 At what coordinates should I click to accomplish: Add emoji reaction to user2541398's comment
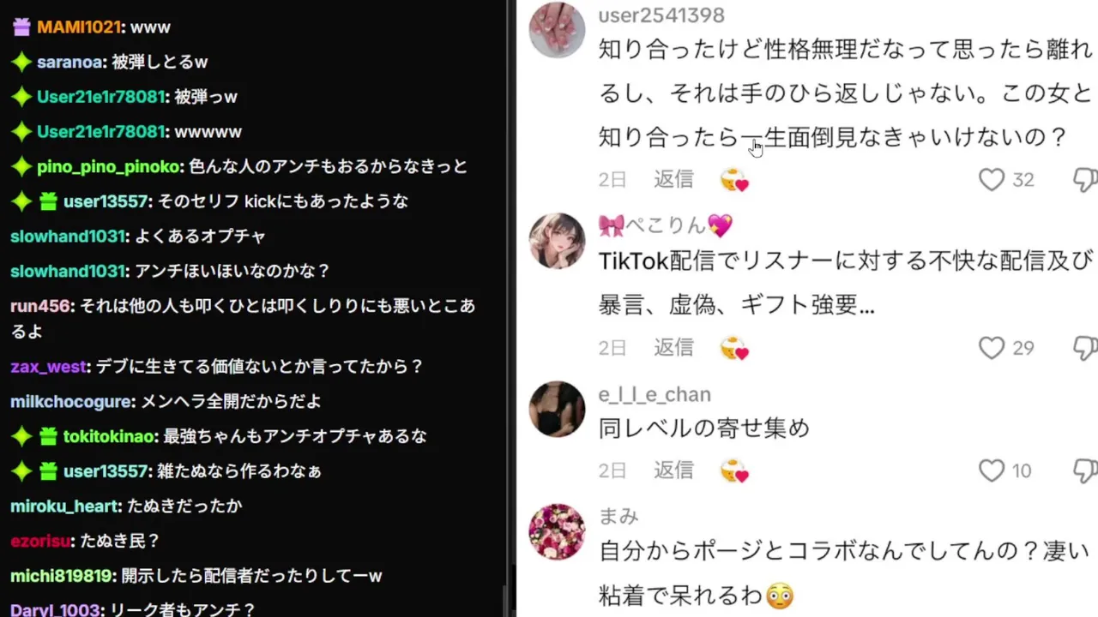click(x=734, y=180)
